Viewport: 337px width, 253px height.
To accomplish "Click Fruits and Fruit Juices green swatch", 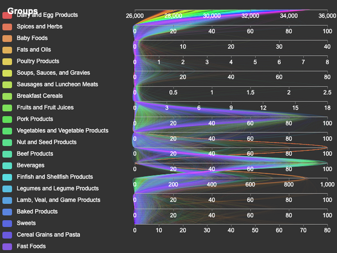I will tap(7, 107).
